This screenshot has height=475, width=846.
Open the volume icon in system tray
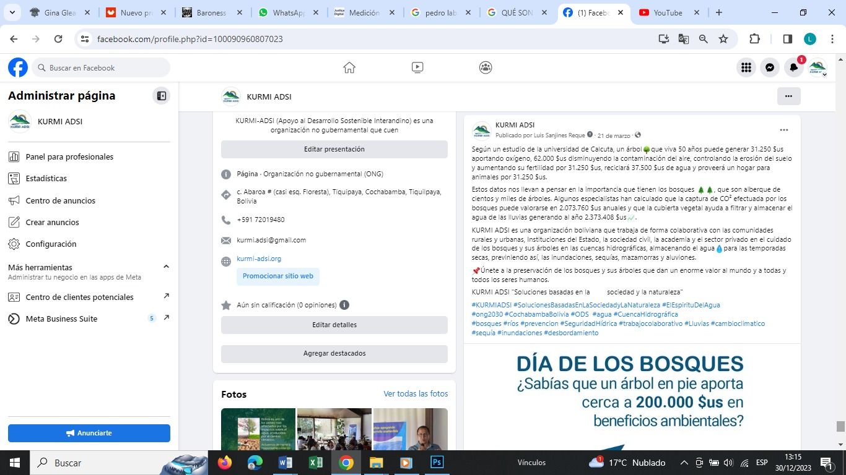tap(728, 463)
